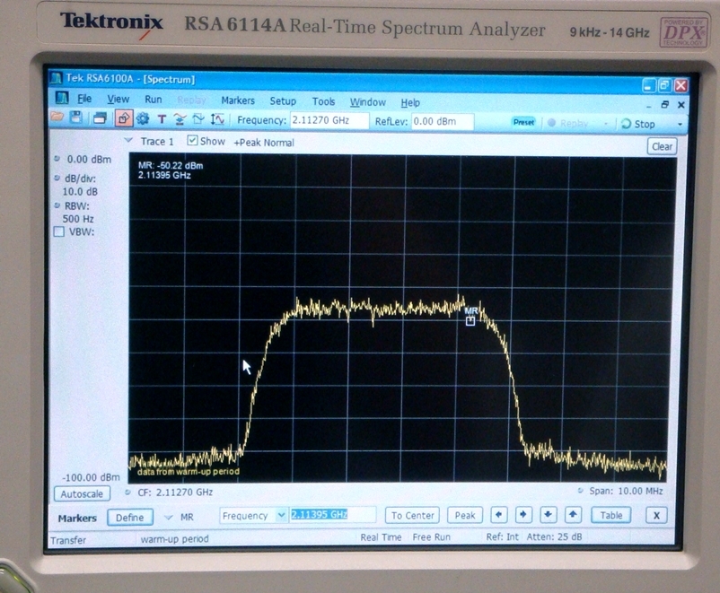Enable the VBW checkbox
This screenshot has height=593, width=720.
pos(58,231)
